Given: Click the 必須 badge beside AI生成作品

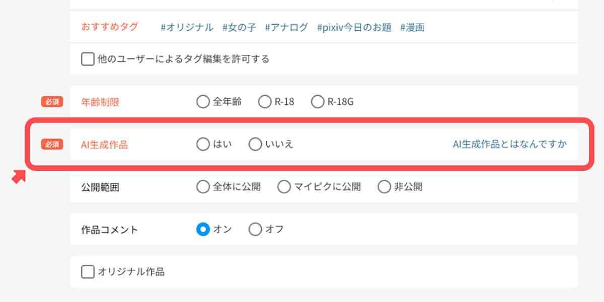Looking at the screenshot, I should point(52,145).
